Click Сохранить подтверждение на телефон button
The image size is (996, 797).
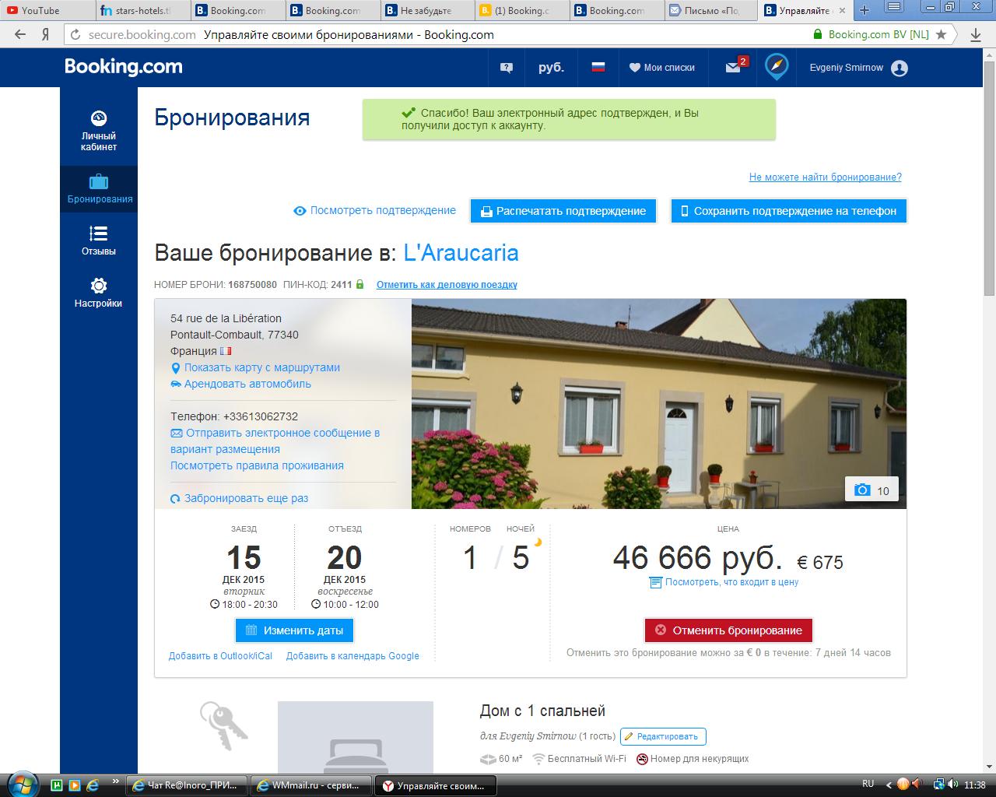point(789,211)
